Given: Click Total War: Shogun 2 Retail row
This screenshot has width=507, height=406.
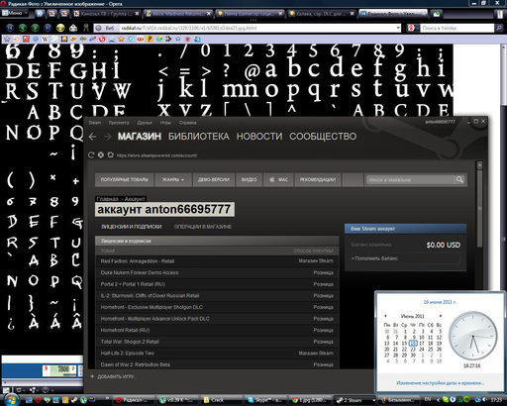Looking at the screenshot, I should (217, 342).
